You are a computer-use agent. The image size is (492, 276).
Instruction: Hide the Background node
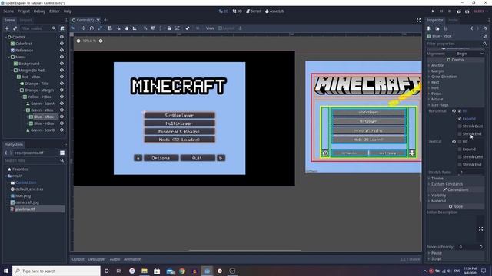[61, 64]
